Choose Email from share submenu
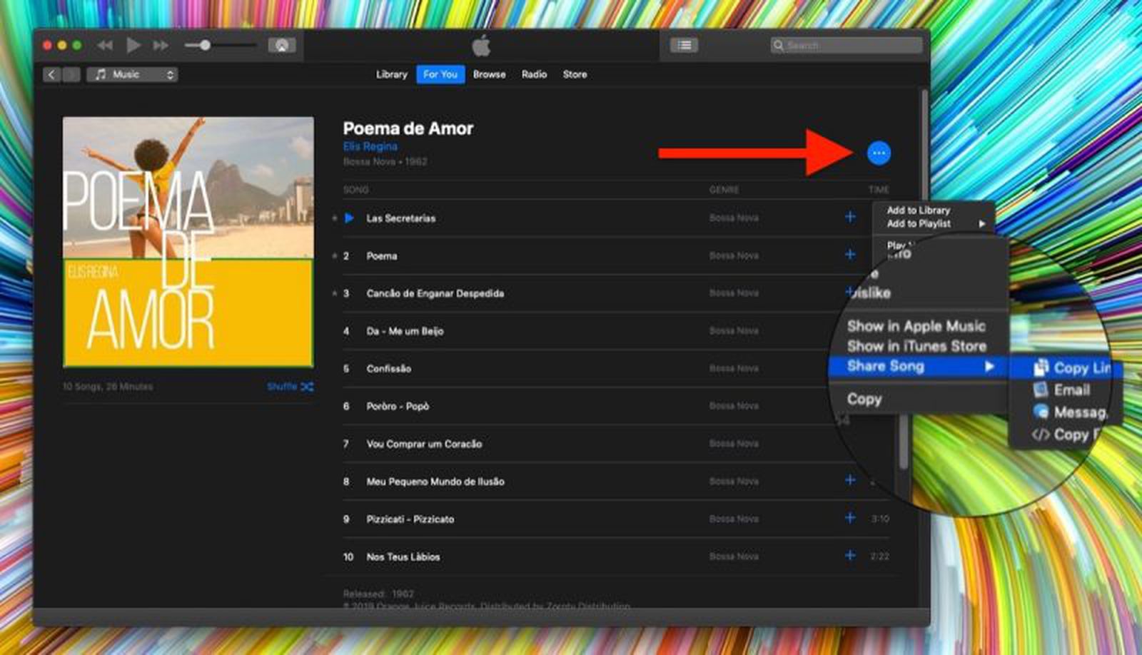The height and width of the screenshot is (655, 1142). 1071,390
